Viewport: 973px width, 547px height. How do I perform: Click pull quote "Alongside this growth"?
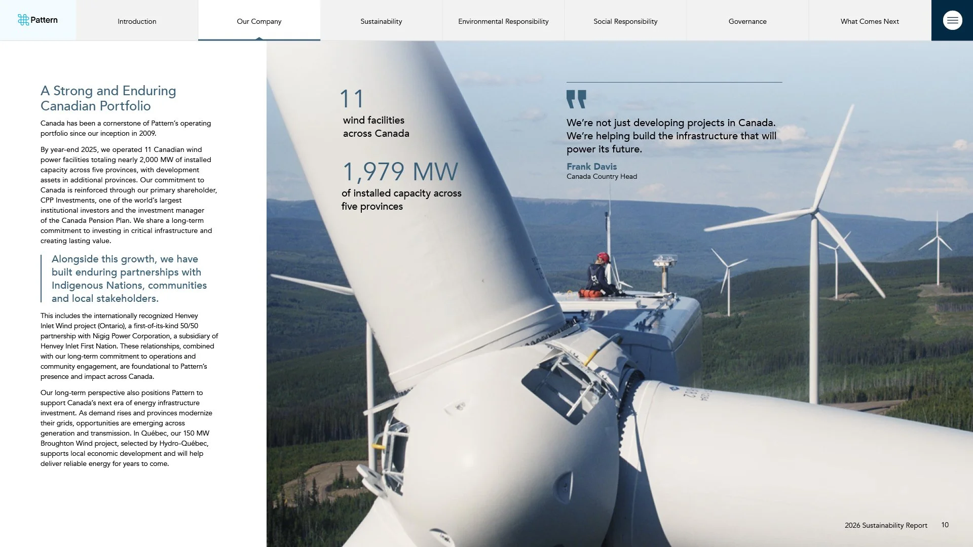coord(129,279)
